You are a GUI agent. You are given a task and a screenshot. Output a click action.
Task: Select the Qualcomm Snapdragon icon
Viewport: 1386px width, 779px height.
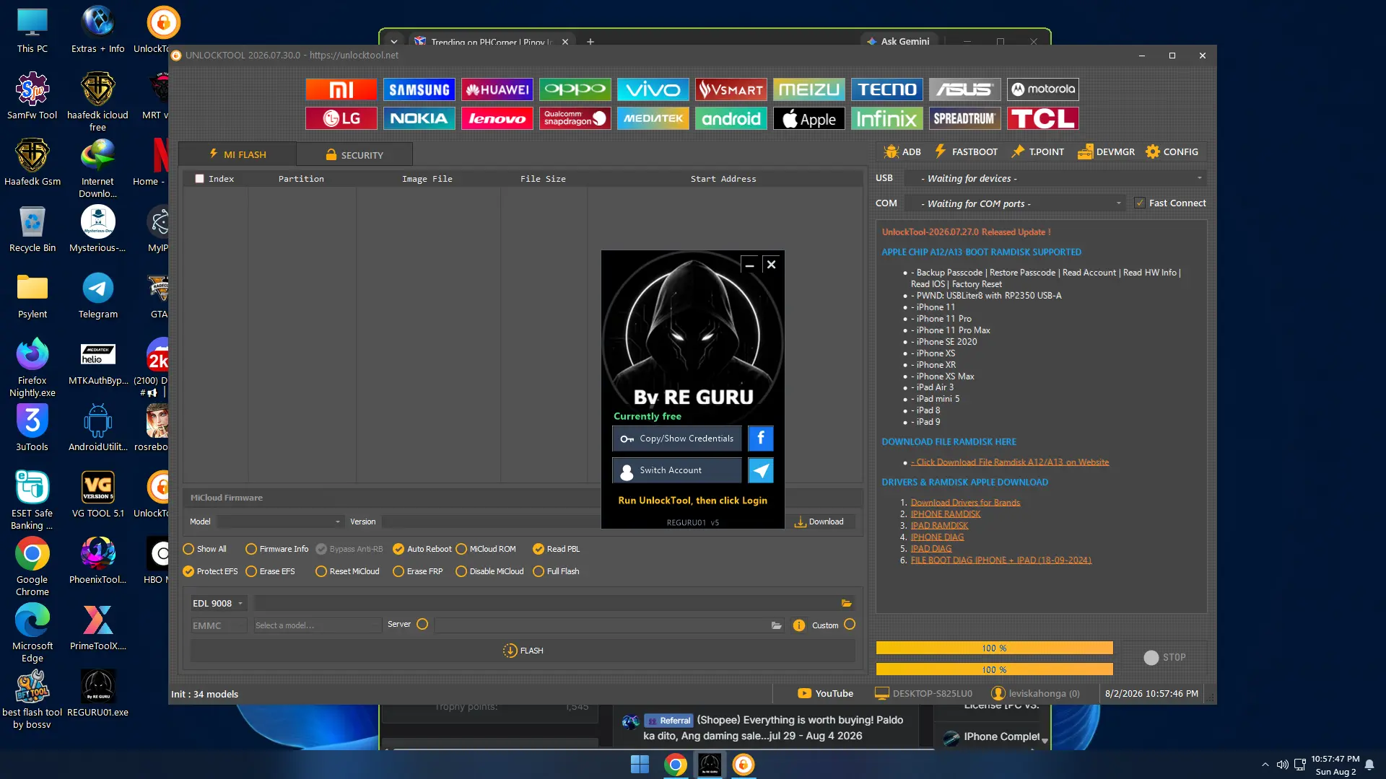575,118
